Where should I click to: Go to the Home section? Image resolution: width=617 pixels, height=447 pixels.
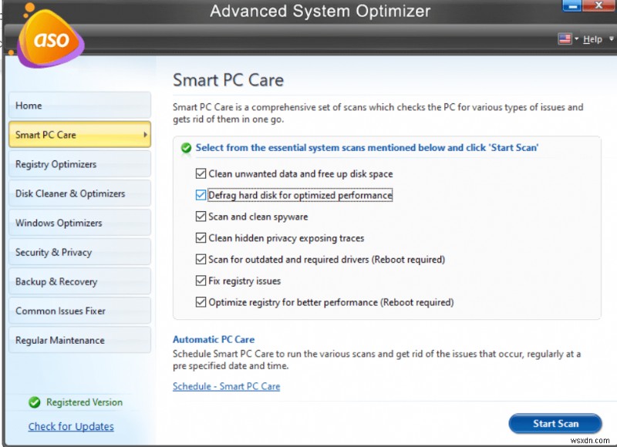(80, 106)
